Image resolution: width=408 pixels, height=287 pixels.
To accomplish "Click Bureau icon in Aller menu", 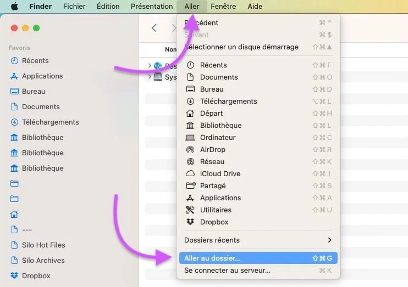I will (190, 89).
